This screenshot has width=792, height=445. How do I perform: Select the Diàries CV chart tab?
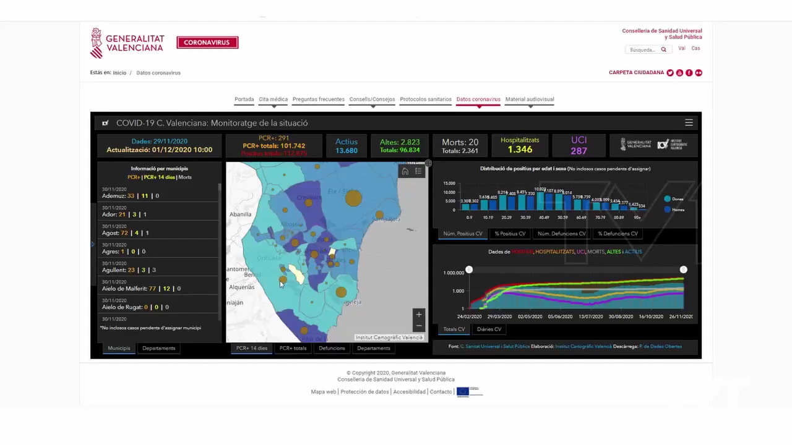point(489,329)
